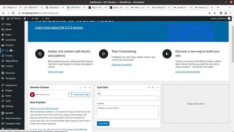Click the What's on your mind content box

point(128,113)
